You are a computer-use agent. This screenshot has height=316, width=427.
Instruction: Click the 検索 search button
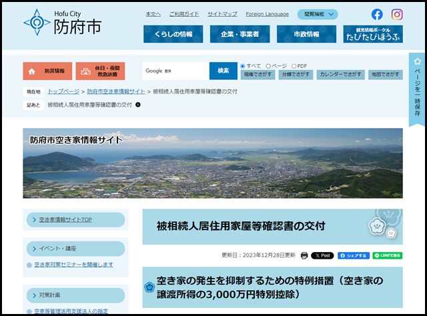point(224,71)
